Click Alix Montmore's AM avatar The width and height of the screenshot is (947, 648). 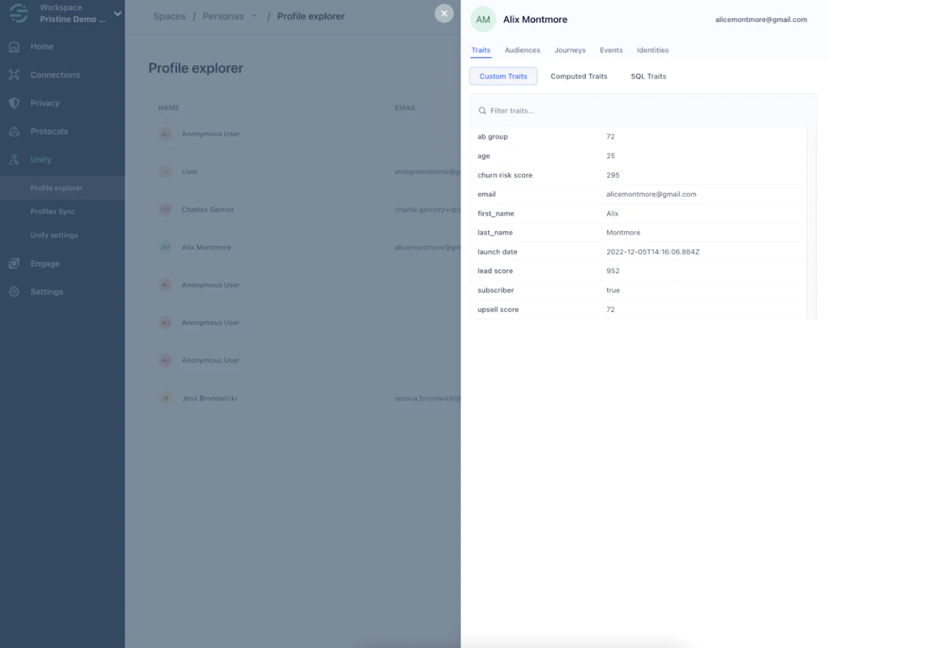pyautogui.click(x=483, y=19)
